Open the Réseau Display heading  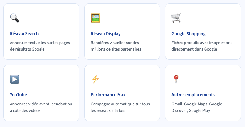106,34
